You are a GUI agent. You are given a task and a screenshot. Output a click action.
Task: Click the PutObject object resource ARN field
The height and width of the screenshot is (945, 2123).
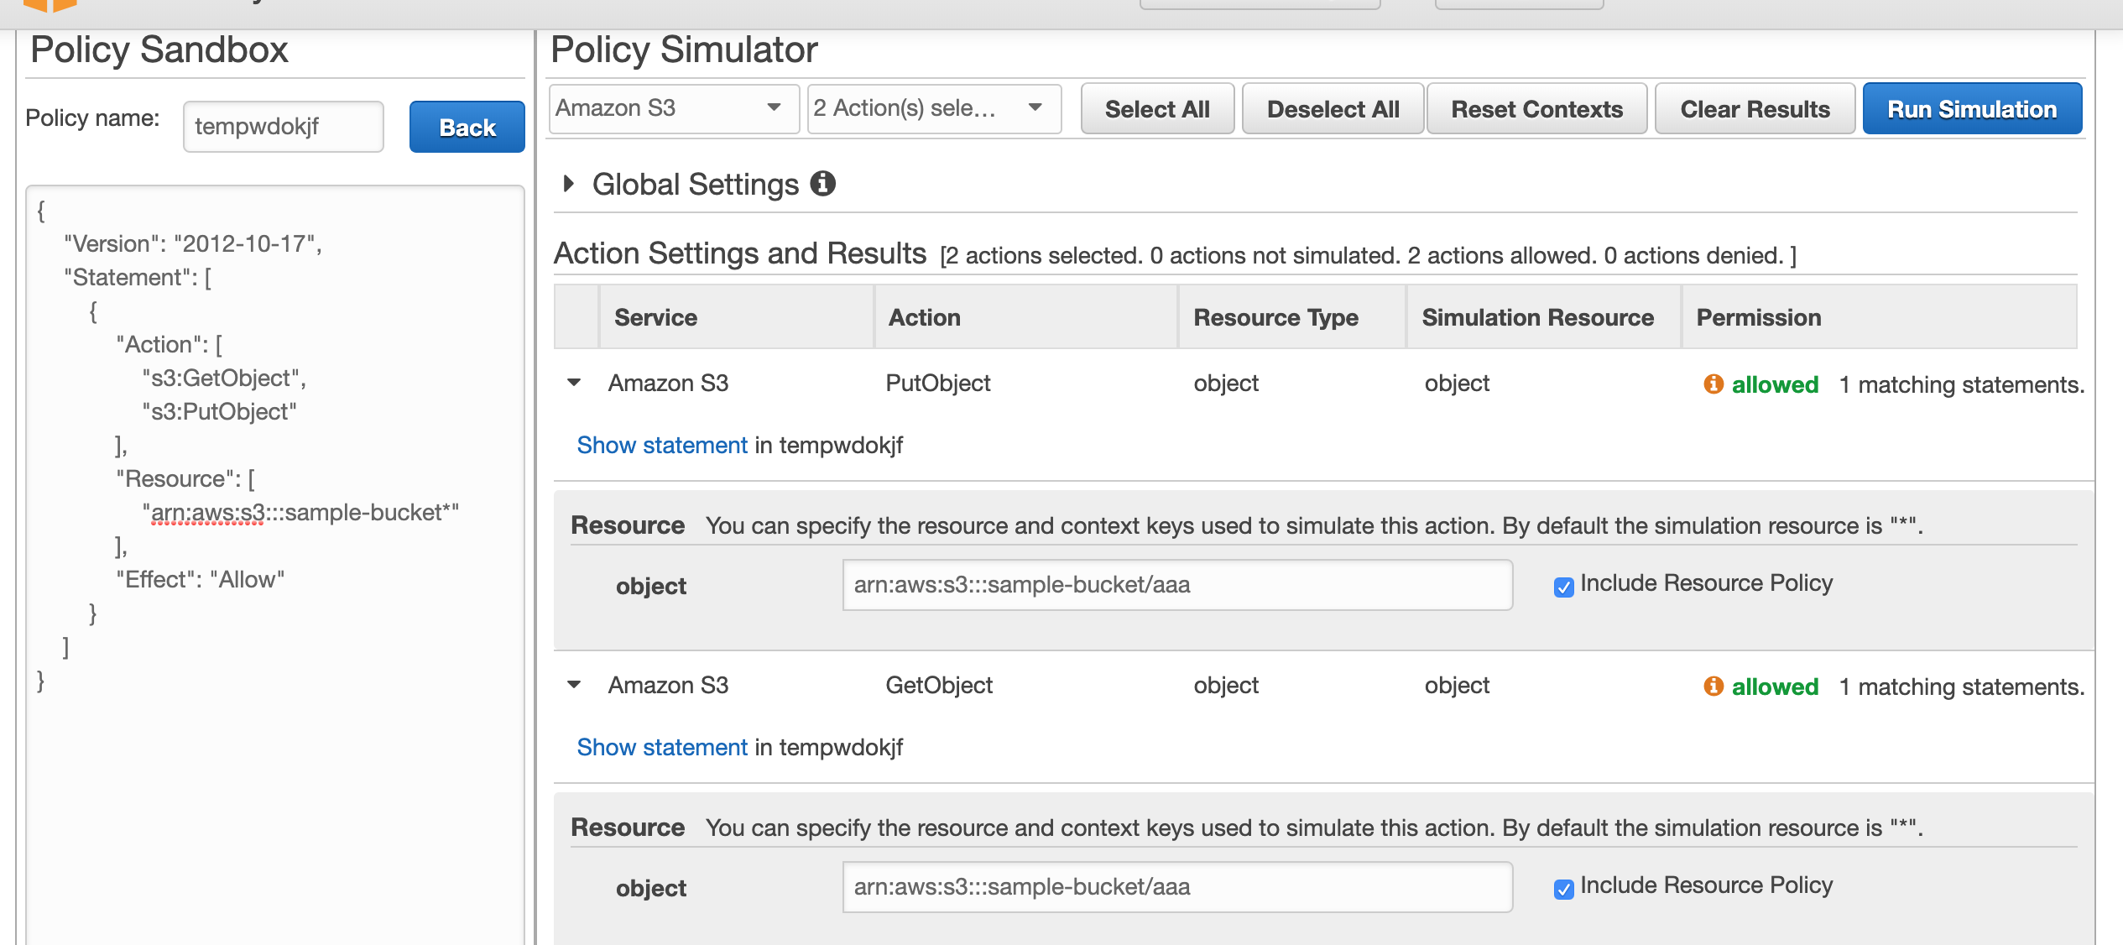tap(1176, 585)
